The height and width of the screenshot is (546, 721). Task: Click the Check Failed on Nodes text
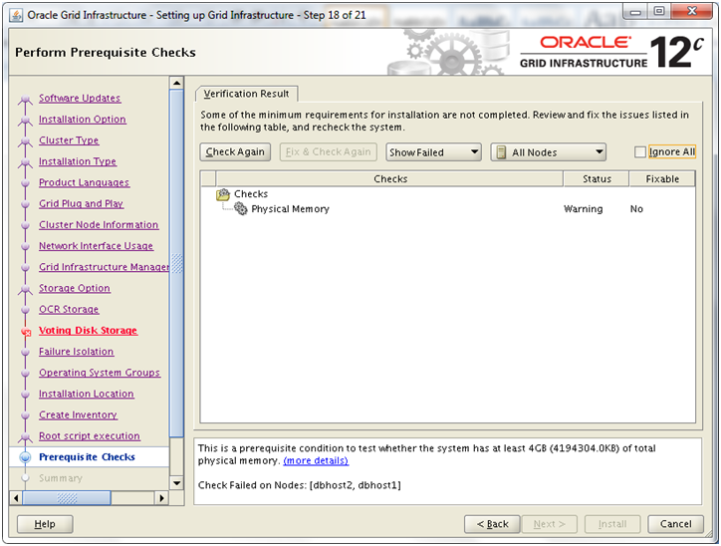pos(300,485)
